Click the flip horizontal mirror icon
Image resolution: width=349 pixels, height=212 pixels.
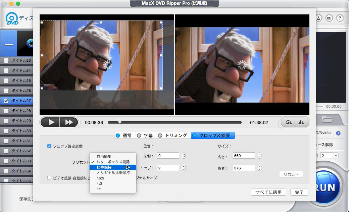(x=301, y=122)
